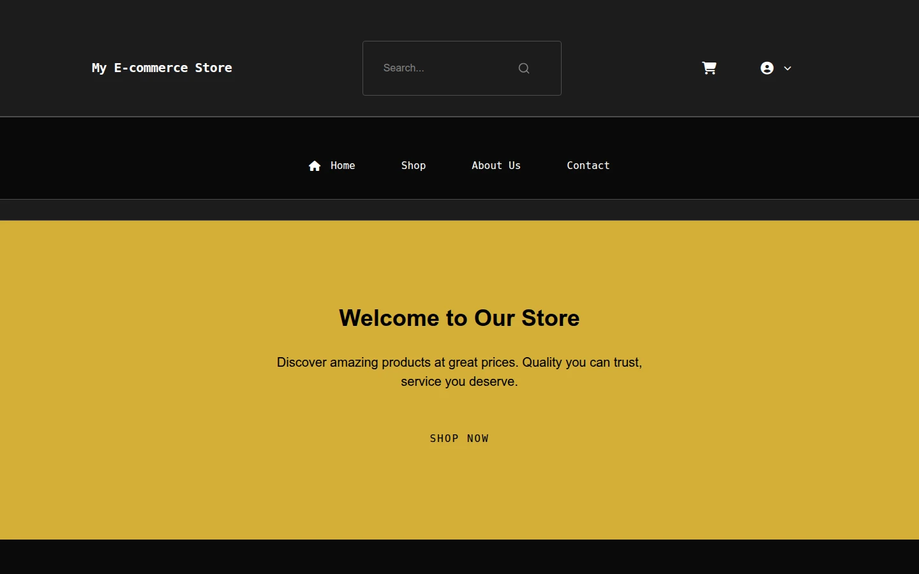
Task: Click the home icon in navigation
Action: [315, 166]
